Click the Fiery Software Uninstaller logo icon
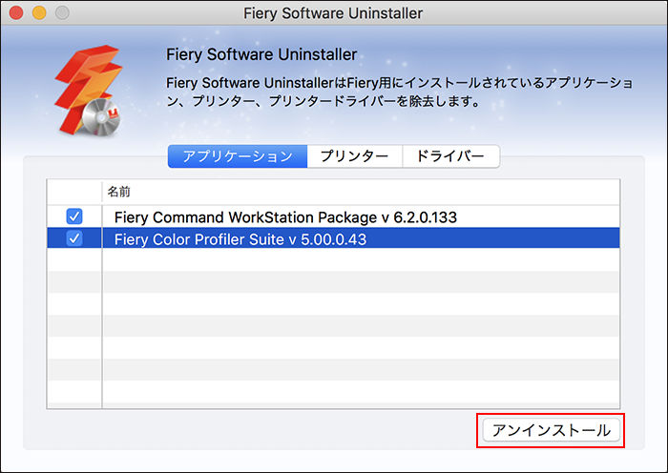 [89, 91]
